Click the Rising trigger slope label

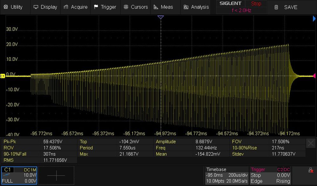283,181
